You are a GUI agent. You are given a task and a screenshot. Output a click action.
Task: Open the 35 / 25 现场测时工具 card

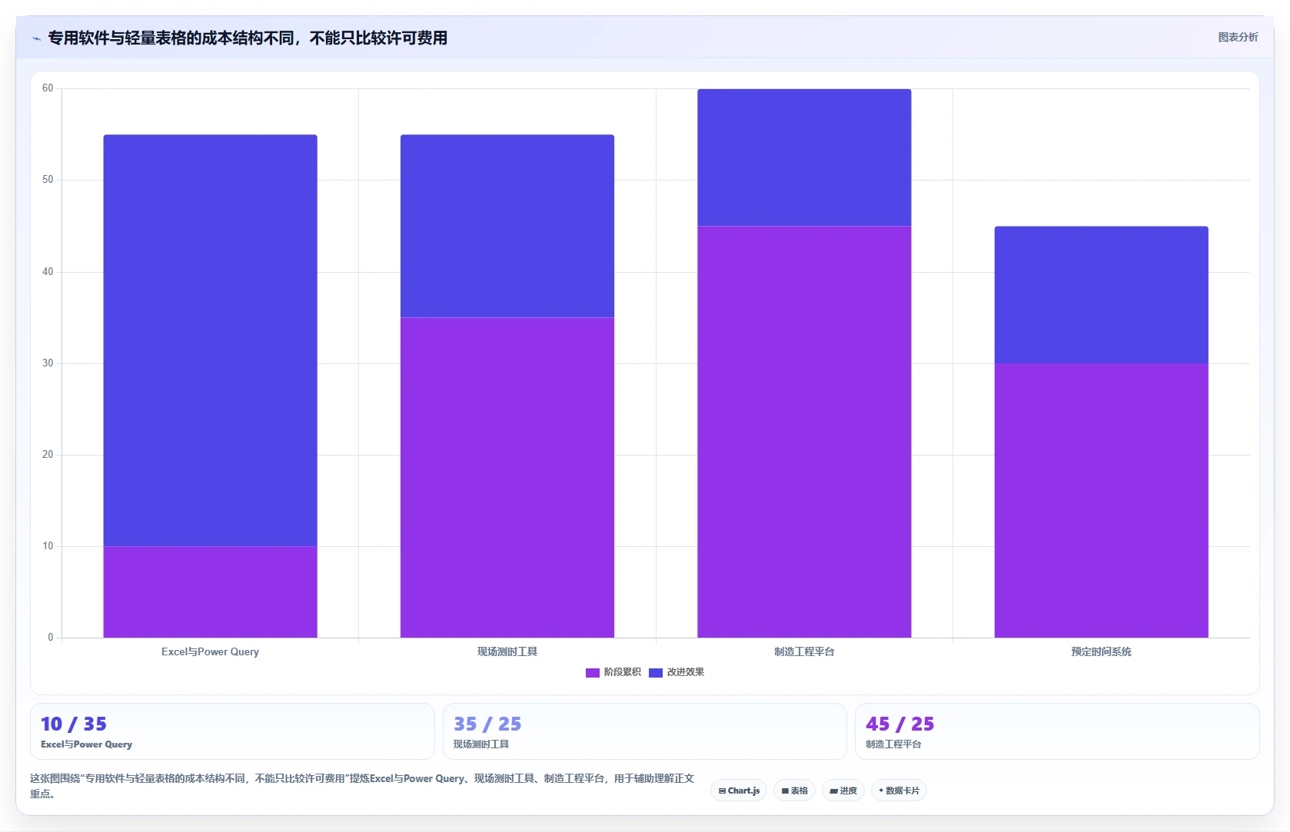click(644, 731)
